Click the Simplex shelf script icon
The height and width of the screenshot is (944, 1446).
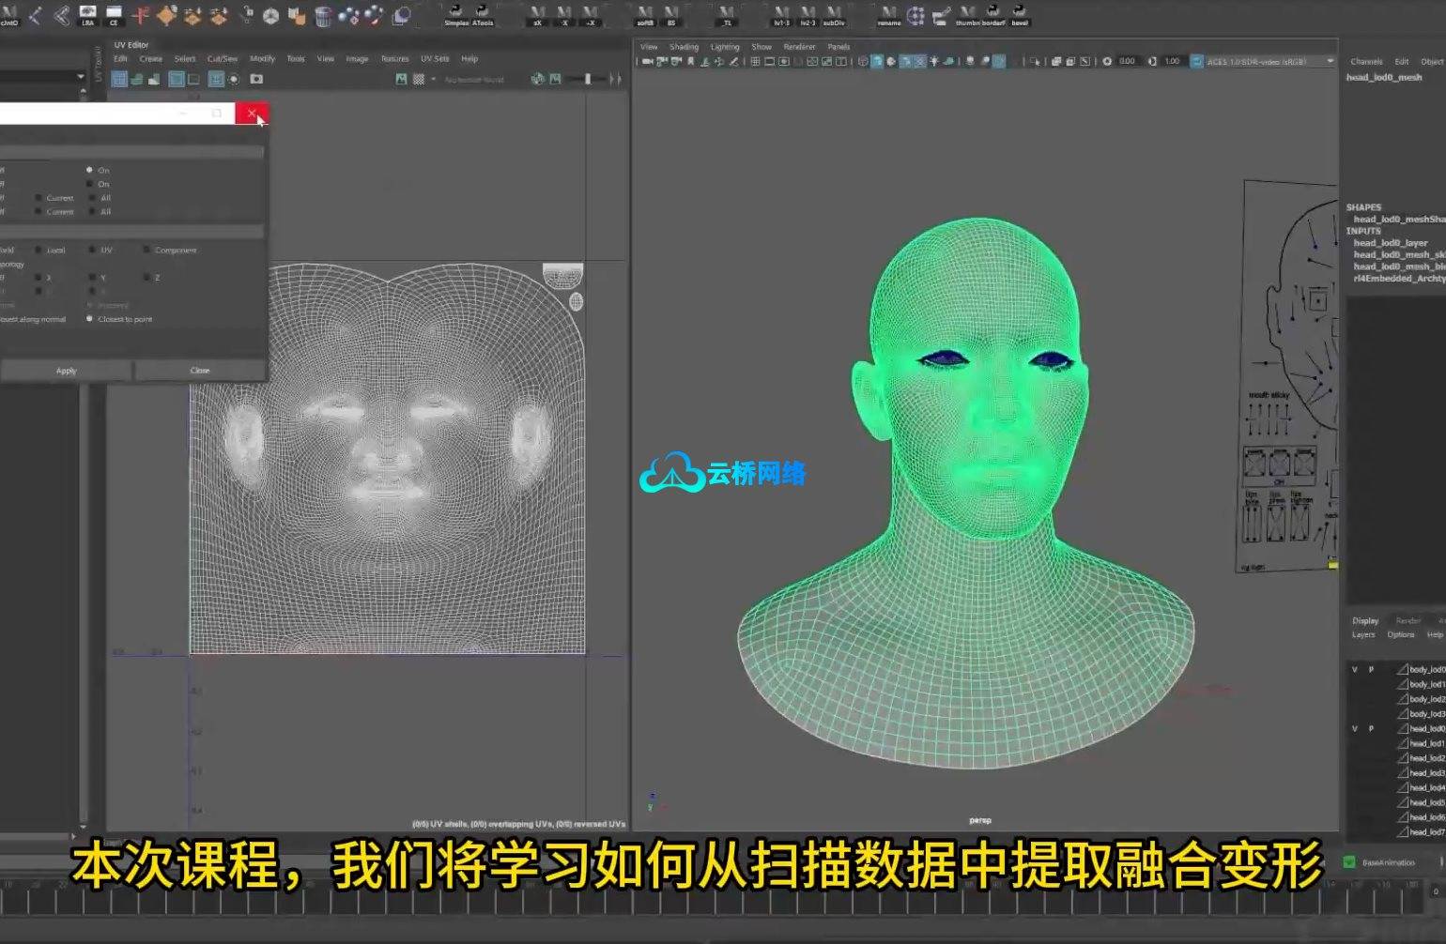[455, 15]
